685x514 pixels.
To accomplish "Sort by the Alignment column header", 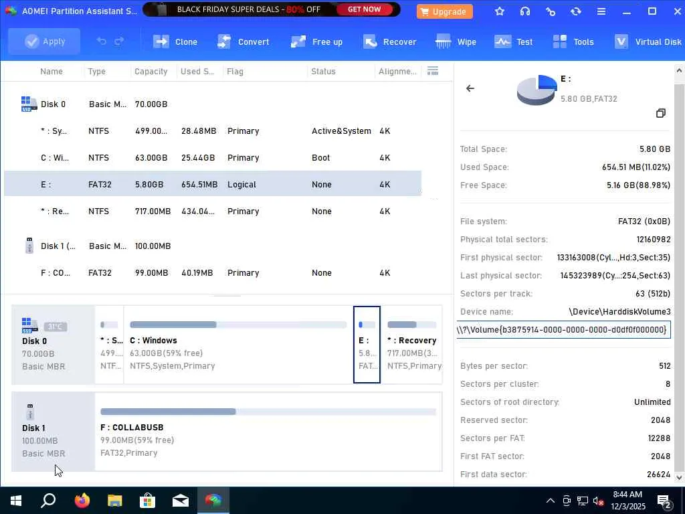I will pos(397,71).
